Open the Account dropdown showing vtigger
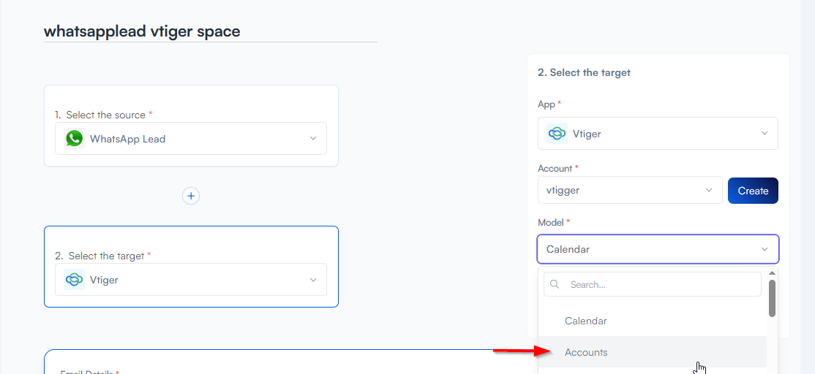The image size is (815, 374). pos(630,190)
